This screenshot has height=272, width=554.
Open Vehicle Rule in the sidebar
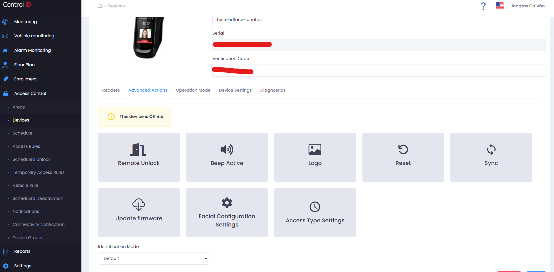pyautogui.click(x=25, y=185)
